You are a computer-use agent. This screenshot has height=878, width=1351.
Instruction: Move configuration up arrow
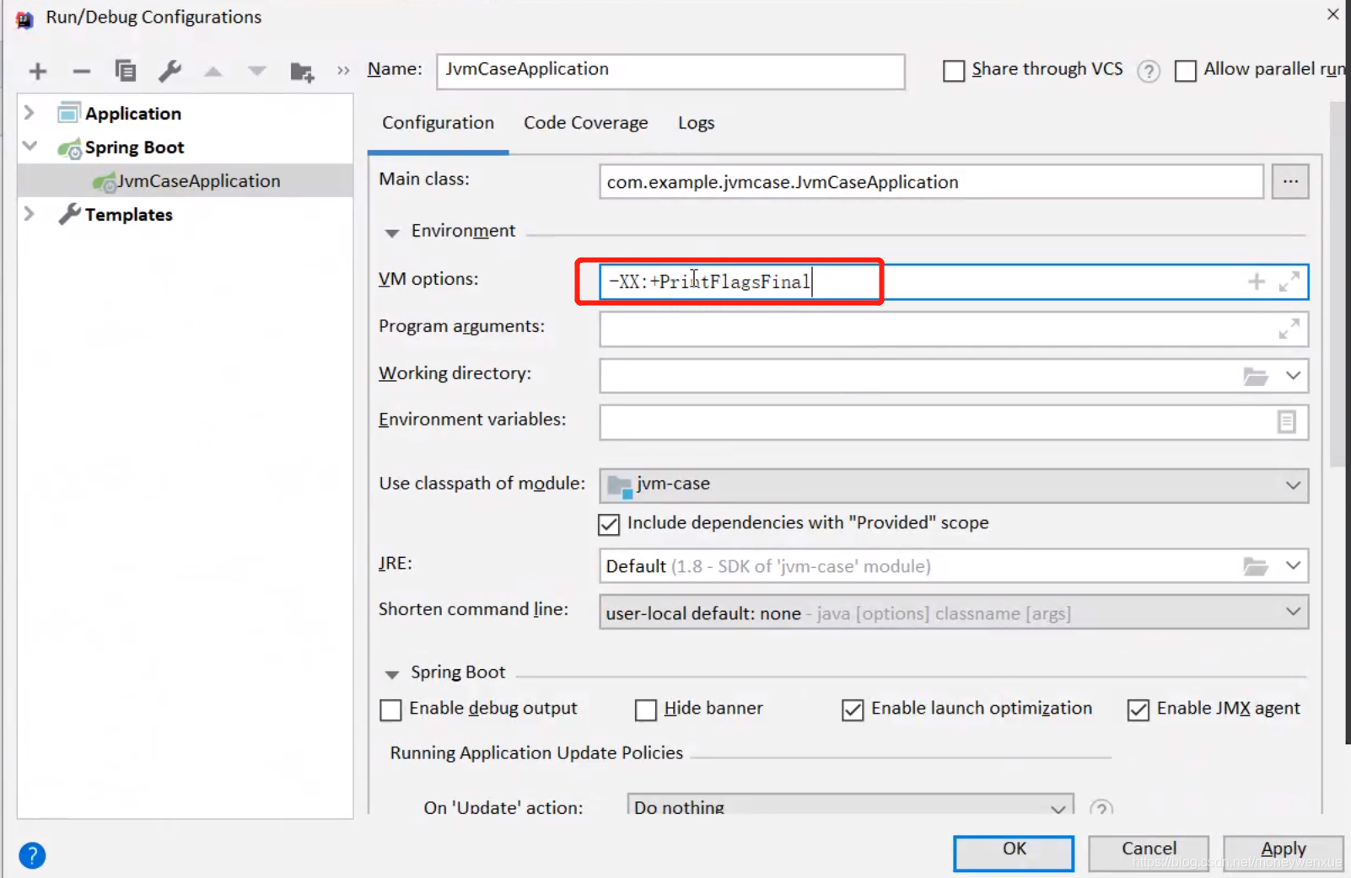(213, 72)
